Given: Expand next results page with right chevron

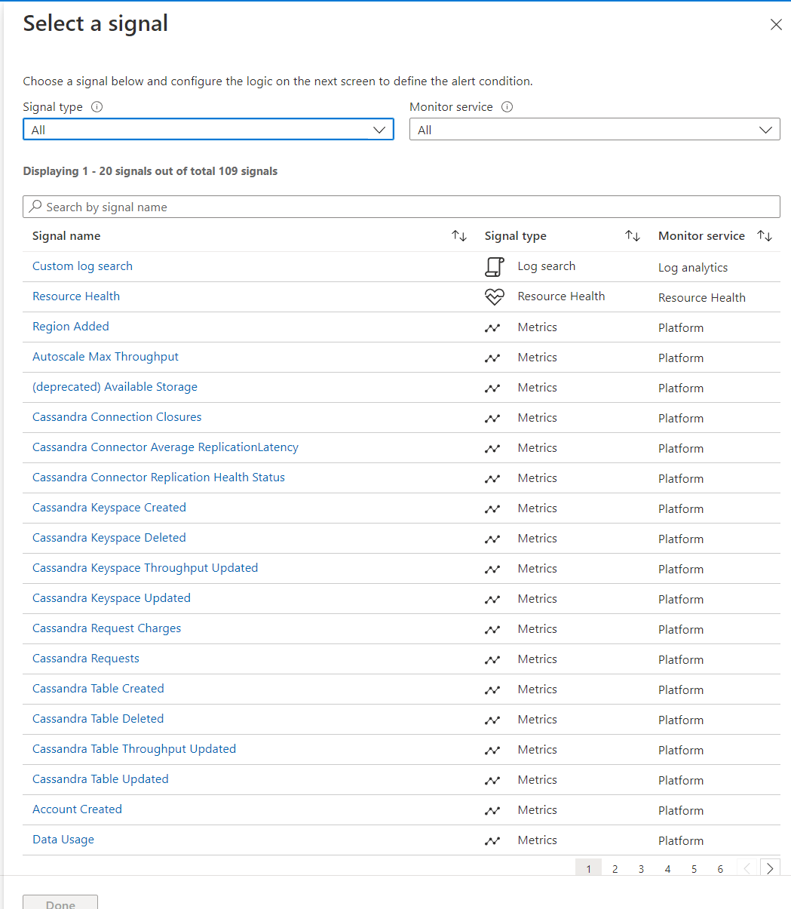Looking at the screenshot, I should coord(770,868).
